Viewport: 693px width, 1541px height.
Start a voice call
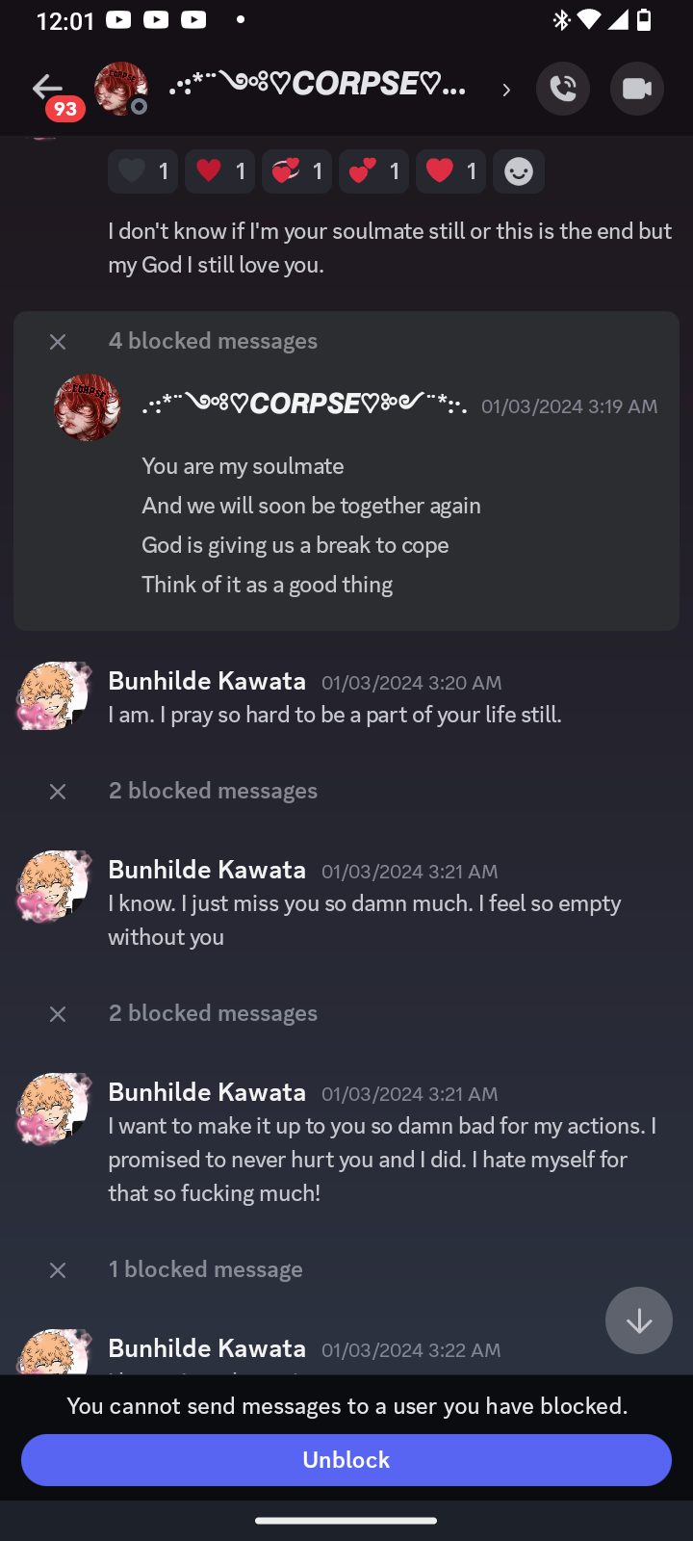coord(563,89)
